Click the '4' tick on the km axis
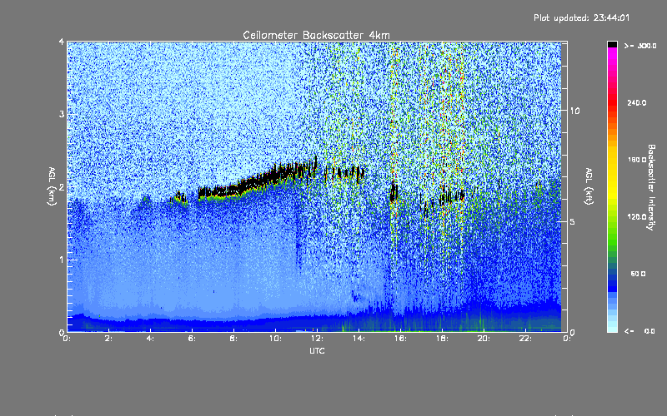The width and height of the screenshot is (667, 416). click(62, 42)
